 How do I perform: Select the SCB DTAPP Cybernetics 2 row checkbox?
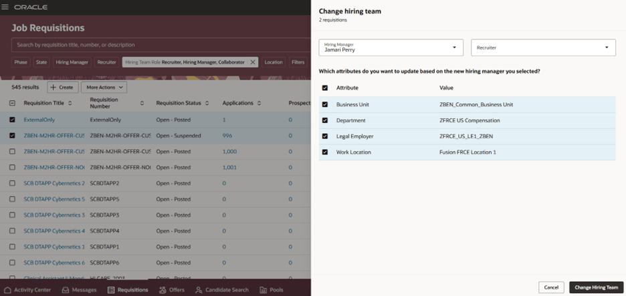coord(12,184)
